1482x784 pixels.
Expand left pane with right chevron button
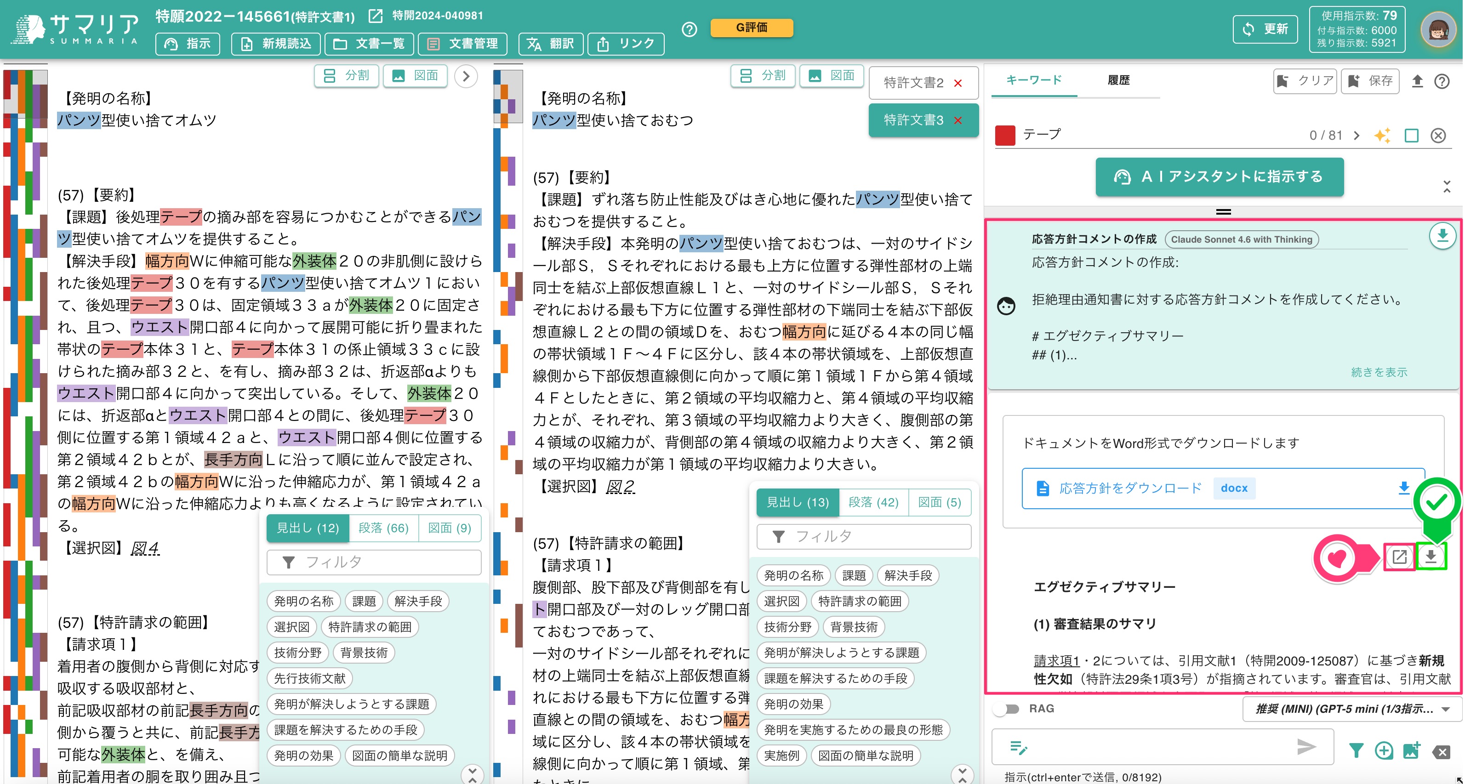(x=466, y=76)
